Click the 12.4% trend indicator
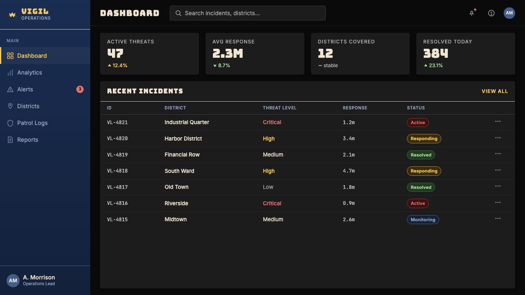Viewport: 525px width, 295px height. point(117,66)
